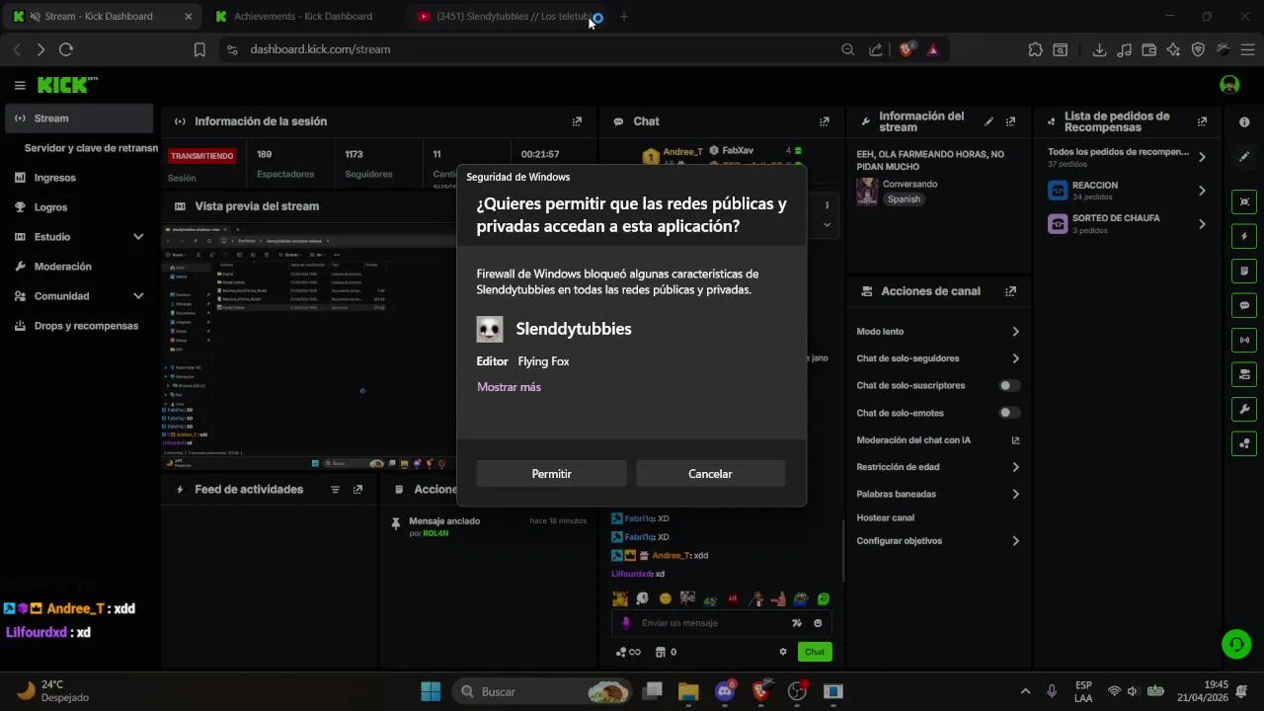Switch to the Slendytubbies YouTube tab

point(506,17)
